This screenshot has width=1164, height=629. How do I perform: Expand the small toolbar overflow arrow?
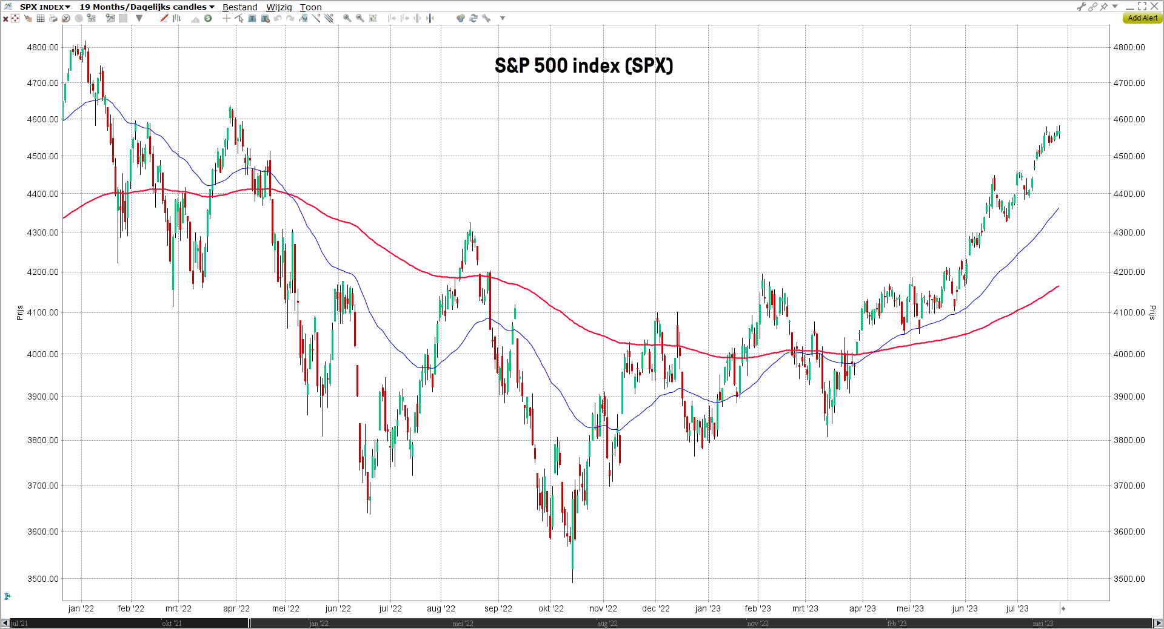point(503,18)
